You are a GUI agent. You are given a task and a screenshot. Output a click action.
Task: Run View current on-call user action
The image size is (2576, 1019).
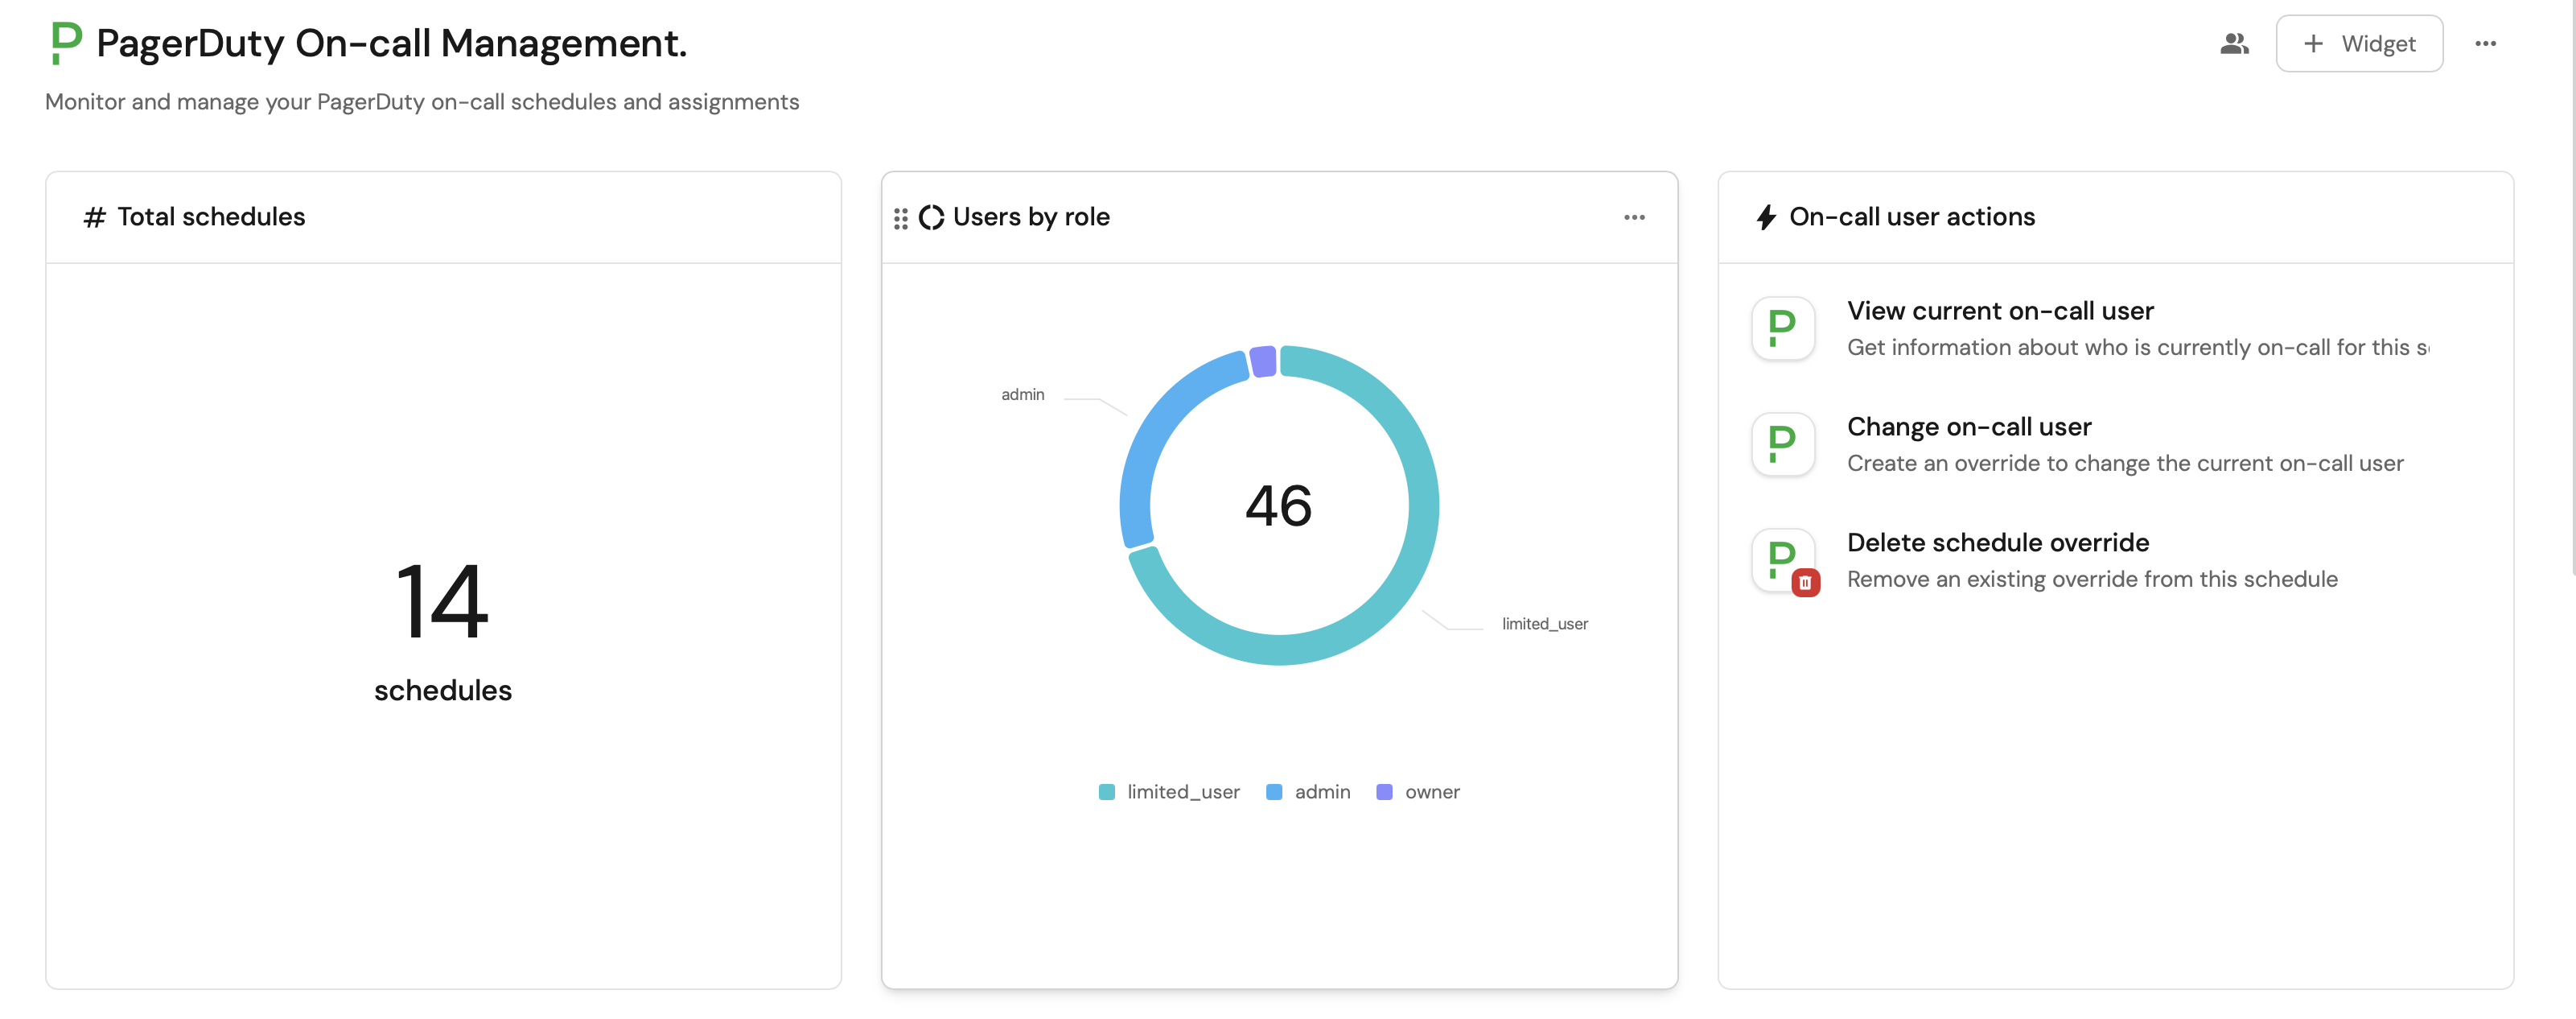pyautogui.click(x=2000, y=311)
